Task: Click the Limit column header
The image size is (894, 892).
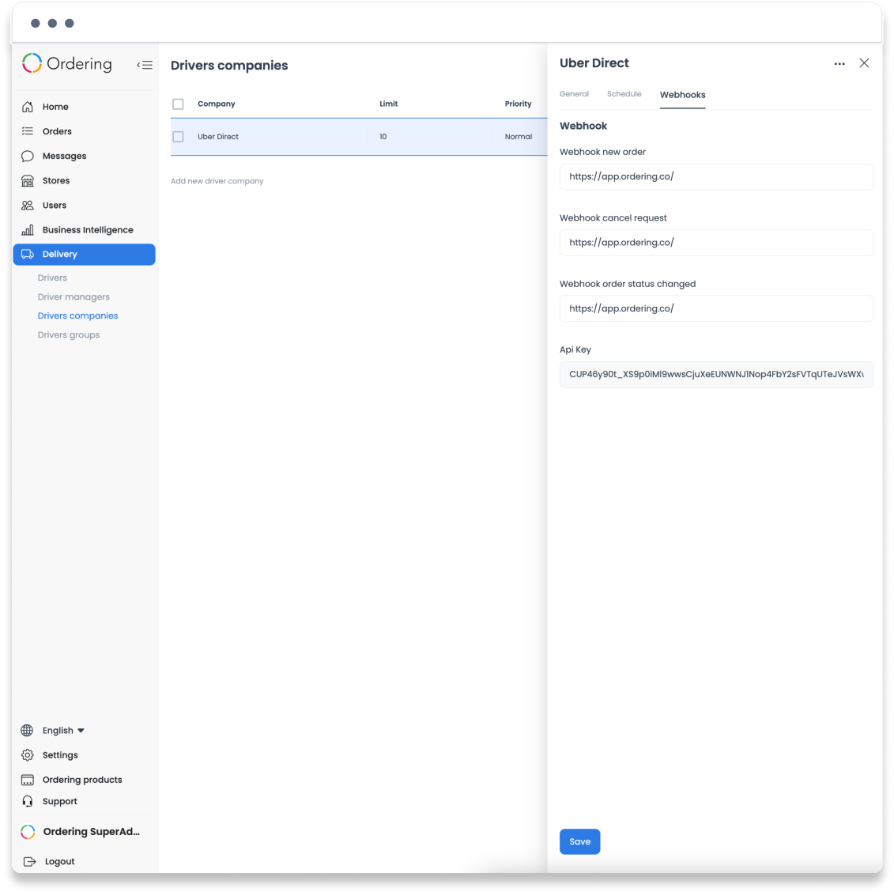Action: point(389,104)
